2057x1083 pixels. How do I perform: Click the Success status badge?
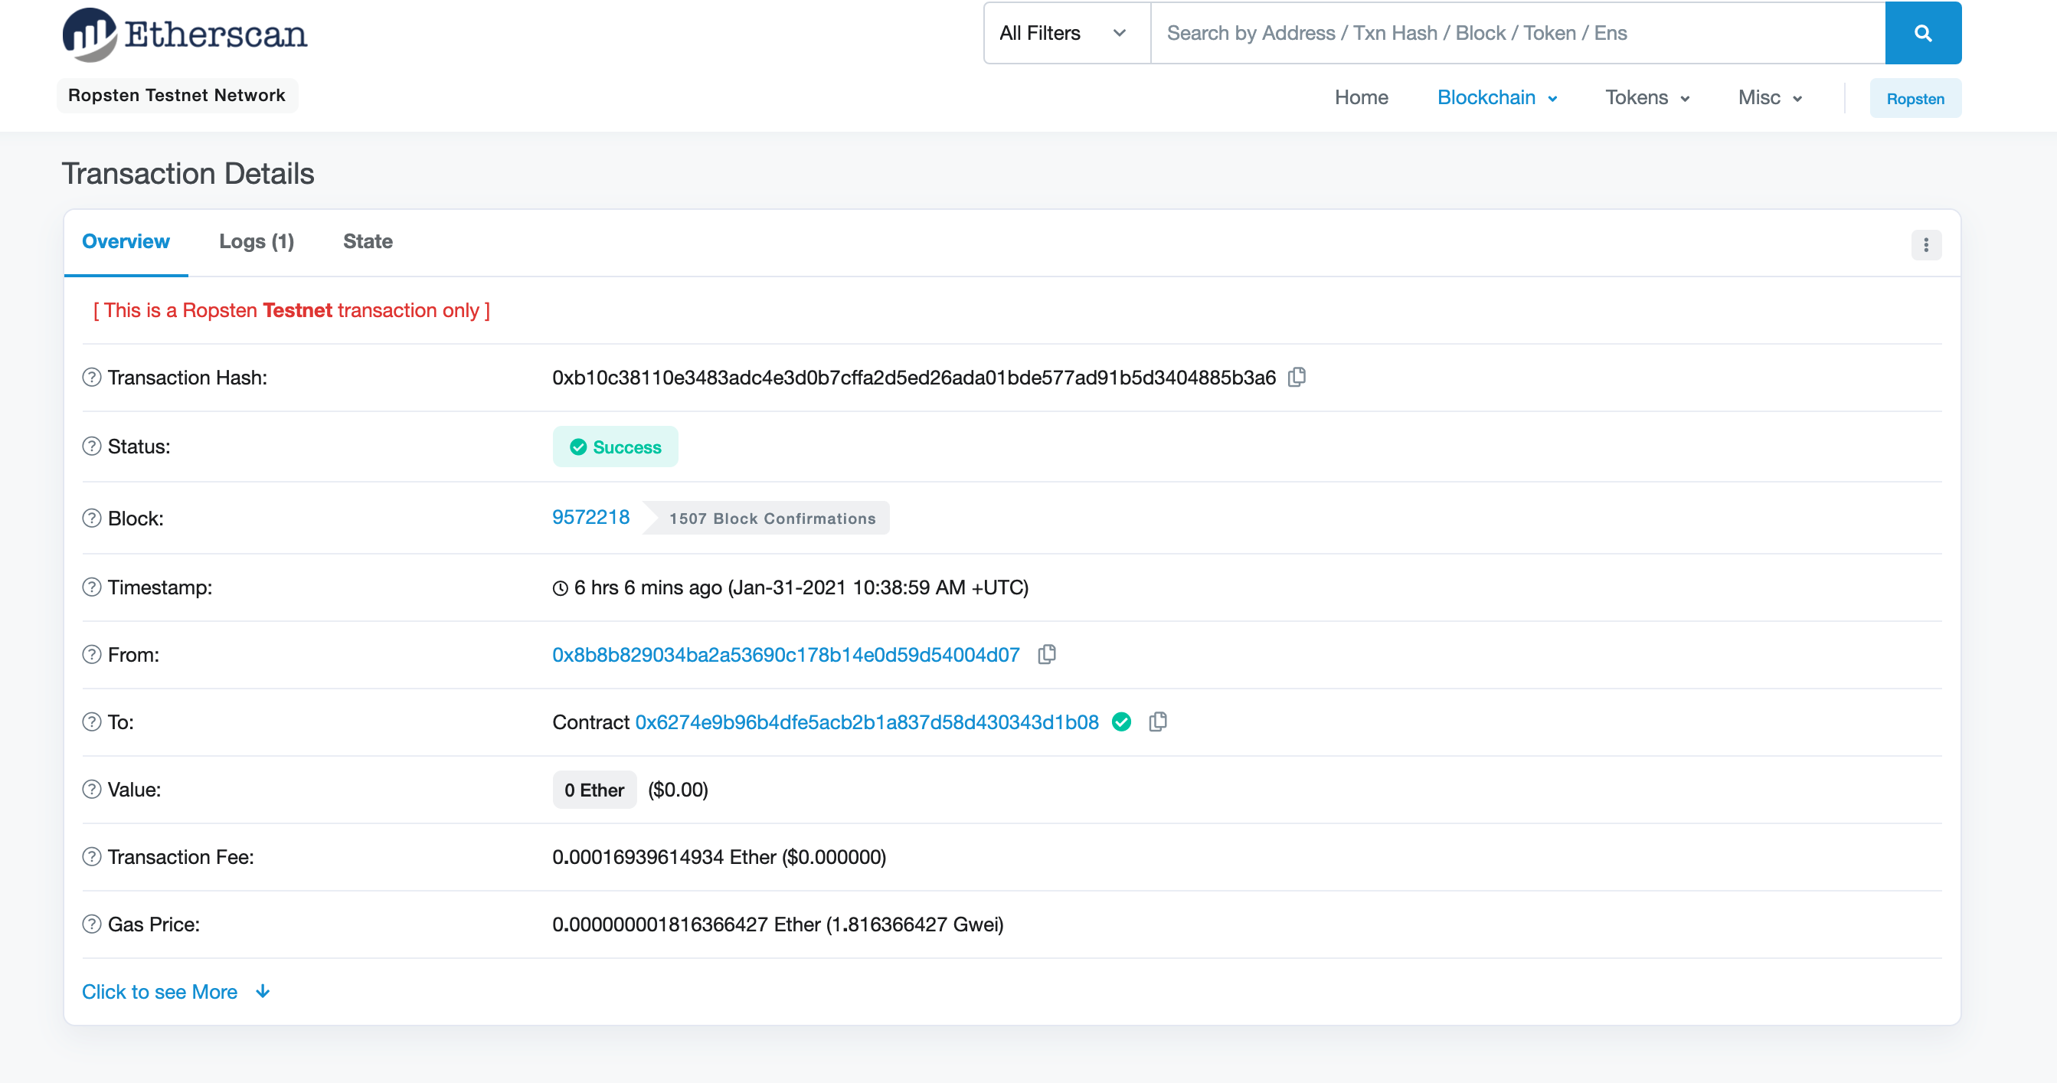615,447
